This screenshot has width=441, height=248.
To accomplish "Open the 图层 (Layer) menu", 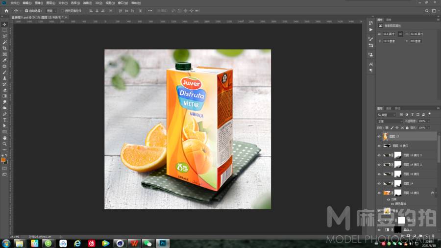I will coord(50,3).
